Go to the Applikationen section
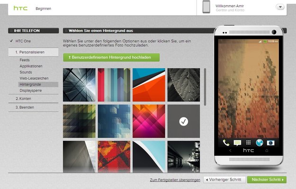The height and width of the screenshot is (189, 296). (x=31, y=66)
